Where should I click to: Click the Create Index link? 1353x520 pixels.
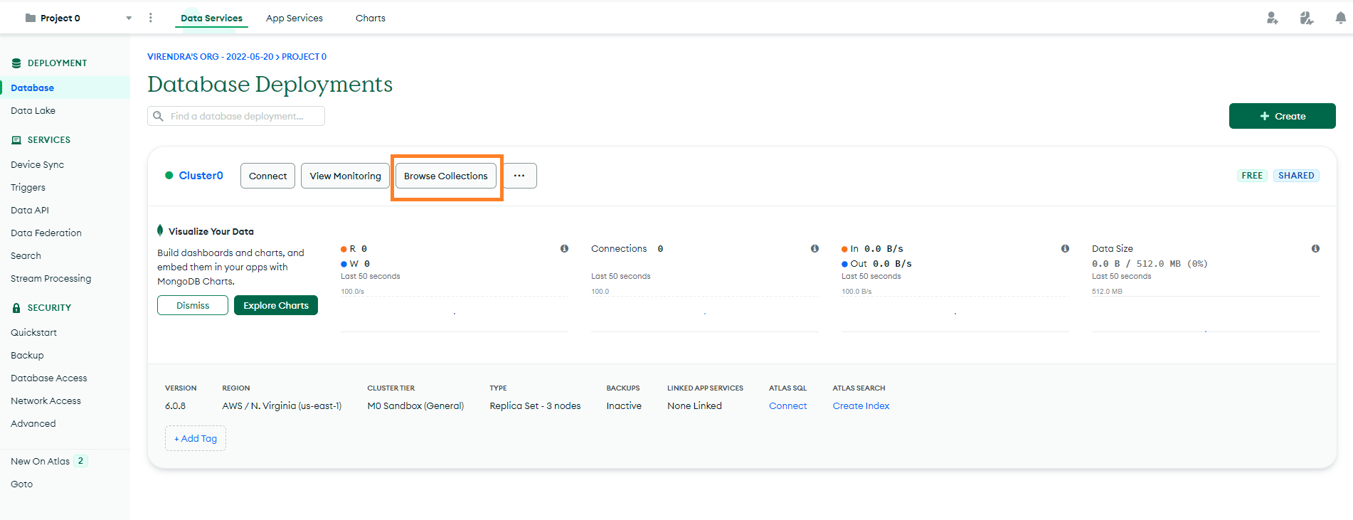click(861, 405)
